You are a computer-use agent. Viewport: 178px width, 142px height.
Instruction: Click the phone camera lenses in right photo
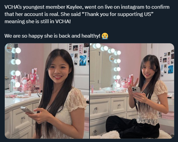coord(135,89)
